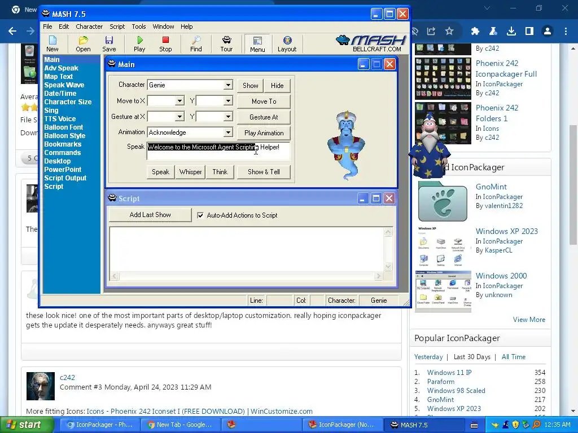The height and width of the screenshot is (433, 578).
Task: Open the GnoMint link in the browser
Action: [x=491, y=187]
